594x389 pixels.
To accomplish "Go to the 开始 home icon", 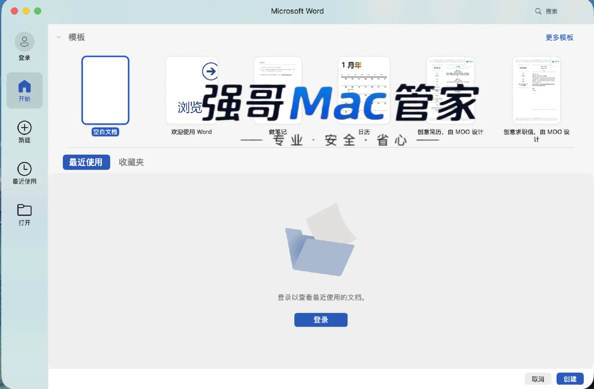I will (25, 86).
